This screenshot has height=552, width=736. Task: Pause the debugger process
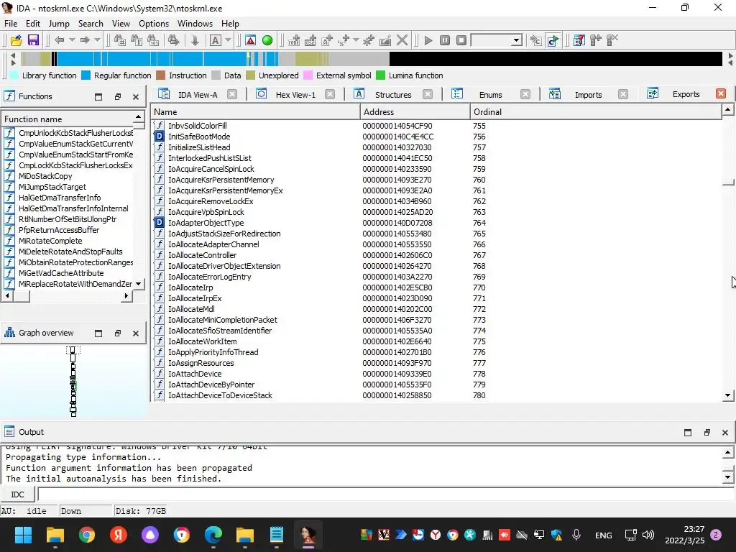pyautogui.click(x=444, y=40)
